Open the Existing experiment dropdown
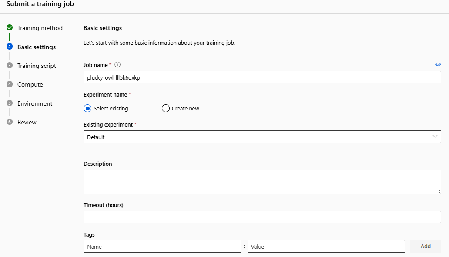The image size is (449, 257). point(262,137)
